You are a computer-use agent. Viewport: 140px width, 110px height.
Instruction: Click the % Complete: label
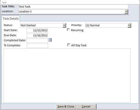point(12,45)
